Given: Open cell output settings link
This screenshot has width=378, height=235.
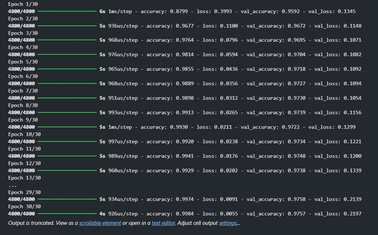Looking at the screenshot, I should click(x=228, y=223).
